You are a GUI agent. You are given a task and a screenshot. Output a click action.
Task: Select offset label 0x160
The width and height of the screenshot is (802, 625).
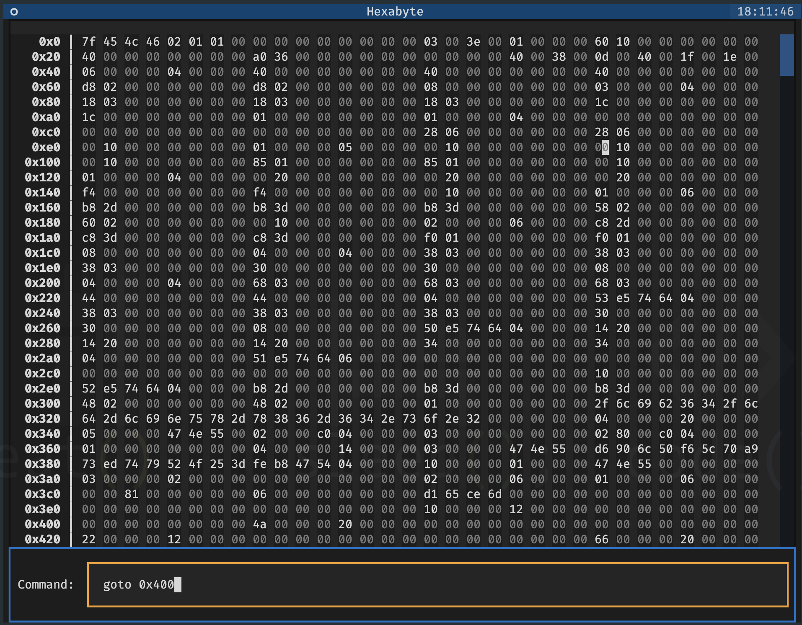click(43, 207)
